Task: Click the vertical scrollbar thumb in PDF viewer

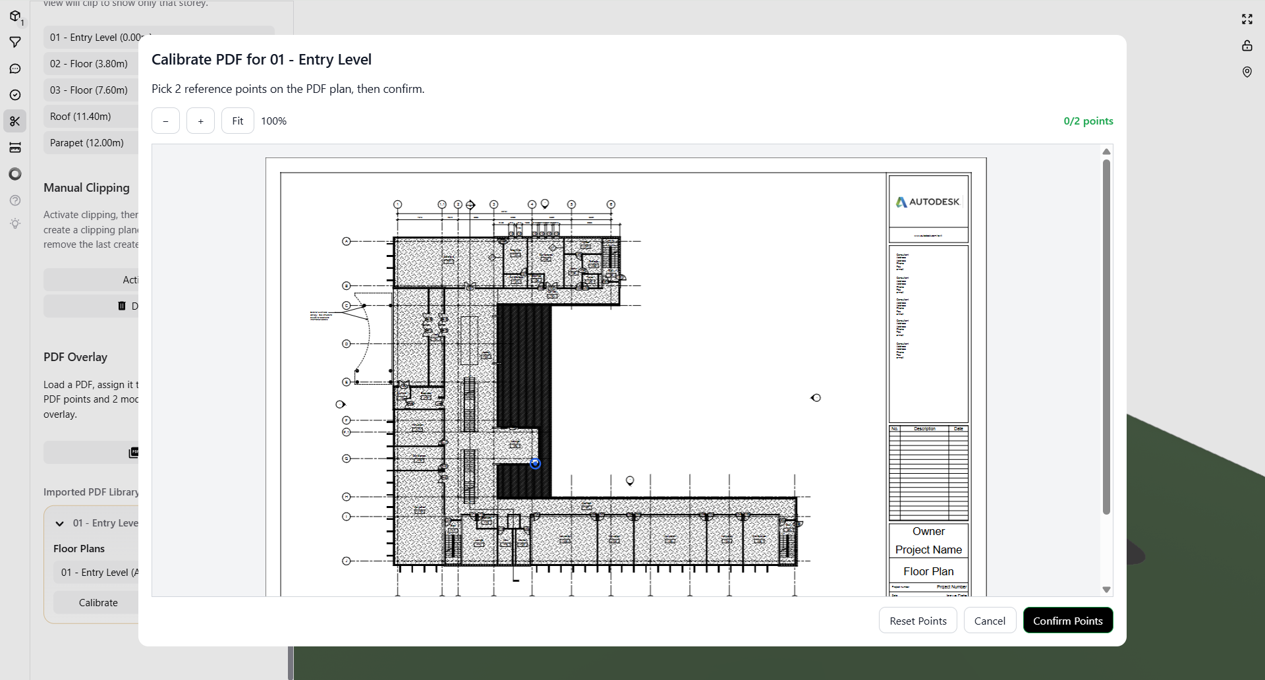Action: (x=1107, y=336)
